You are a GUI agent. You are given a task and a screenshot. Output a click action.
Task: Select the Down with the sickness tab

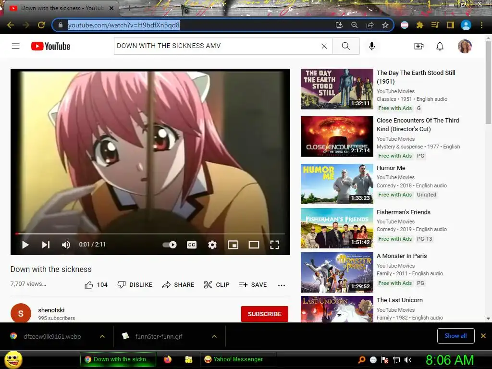pos(60,8)
